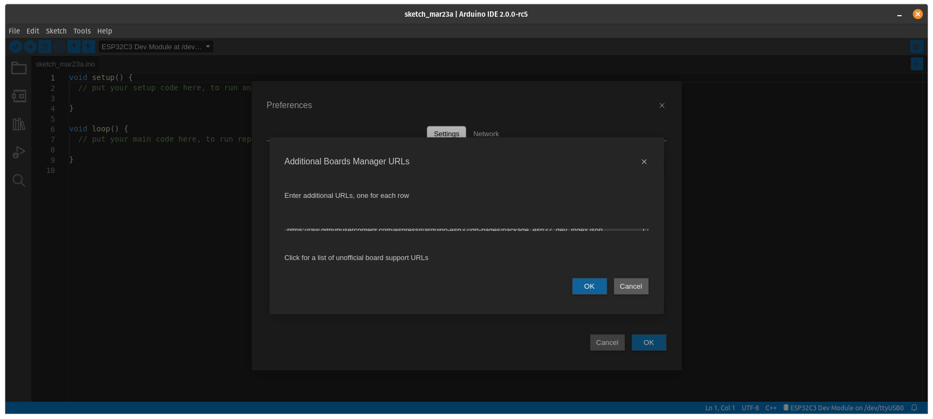This screenshot has height=419, width=933.
Task: Open the Search sidebar magnifier icon
Action: (19, 181)
